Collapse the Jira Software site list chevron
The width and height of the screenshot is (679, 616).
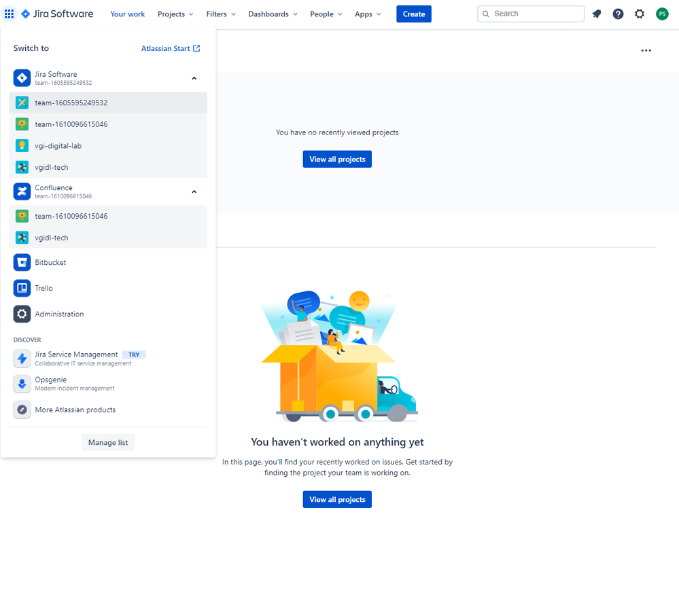click(194, 78)
